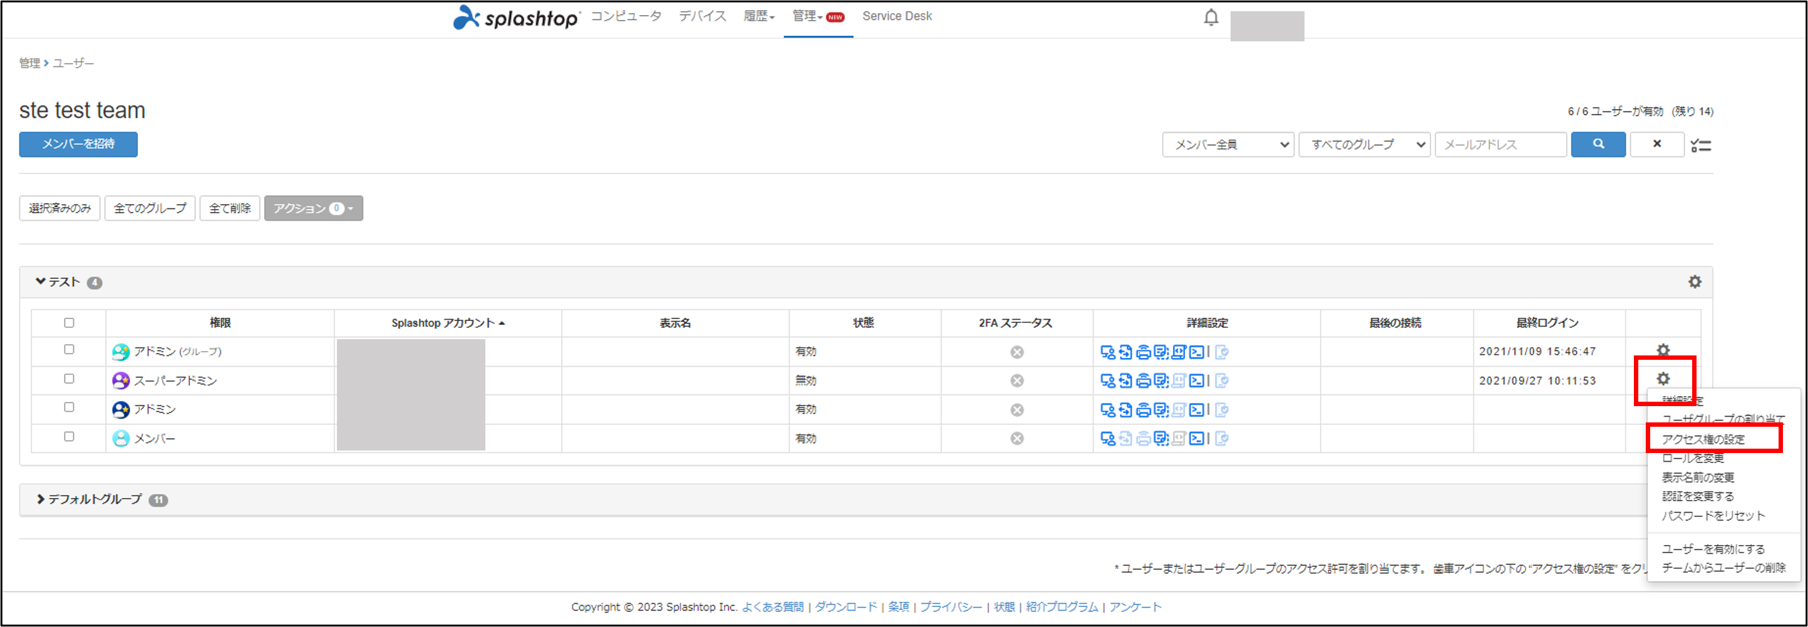Image resolution: width=1808 pixels, height=627 pixels.
Task: Click remote-access icon in アドミン (グループ) row
Action: pos(1108,352)
